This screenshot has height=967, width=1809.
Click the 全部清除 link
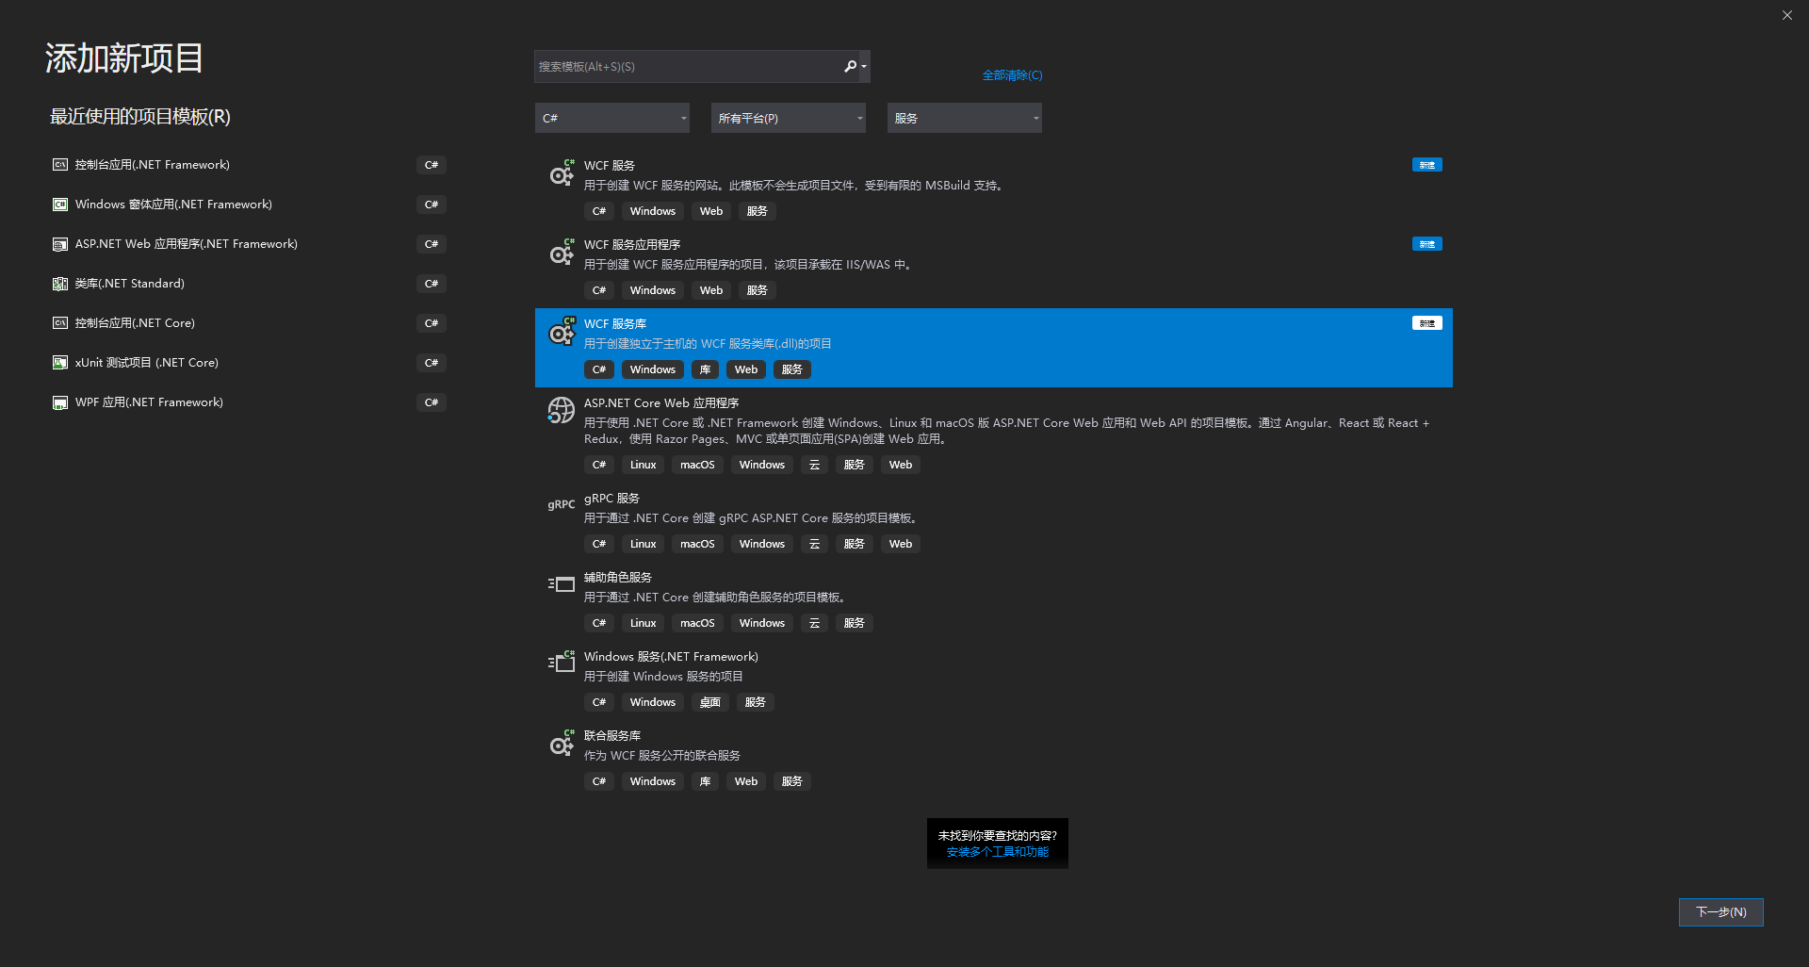[1012, 75]
